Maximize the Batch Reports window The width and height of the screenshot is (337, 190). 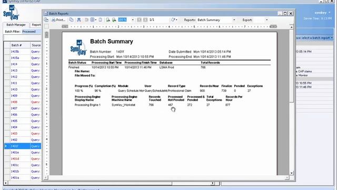coord(285,13)
